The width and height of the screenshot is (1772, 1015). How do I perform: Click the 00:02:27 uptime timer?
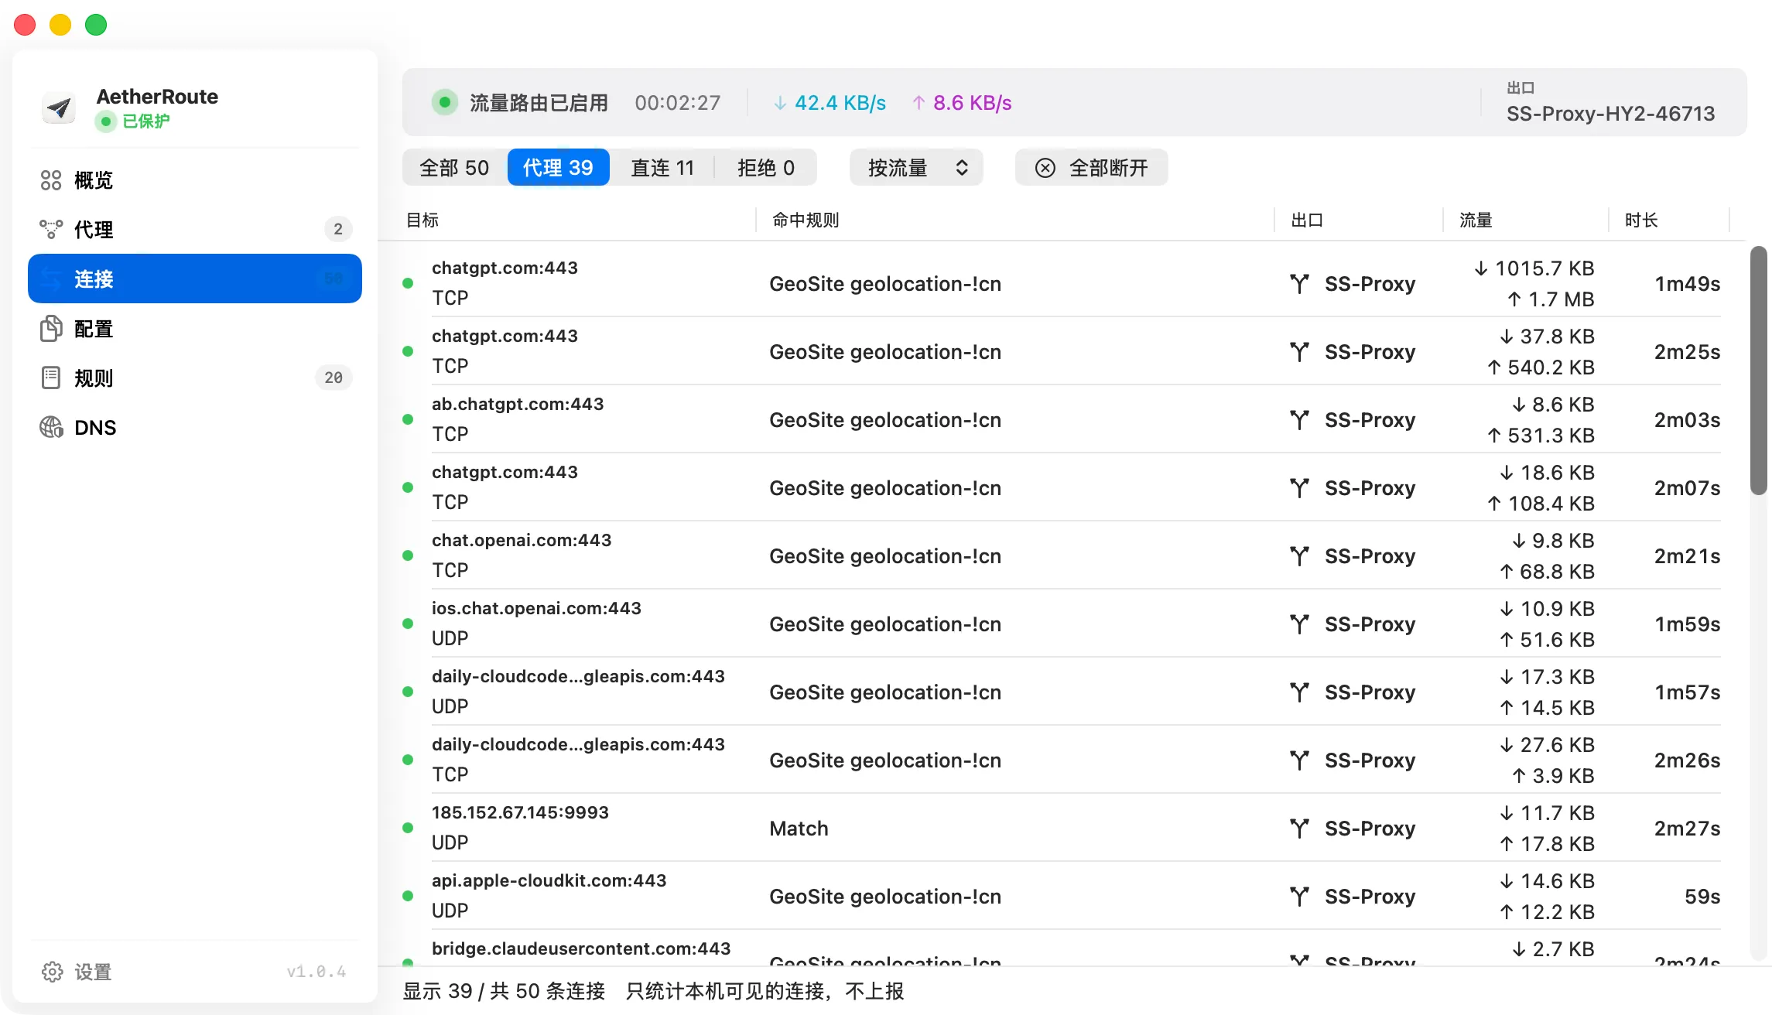pyautogui.click(x=678, y=103)
